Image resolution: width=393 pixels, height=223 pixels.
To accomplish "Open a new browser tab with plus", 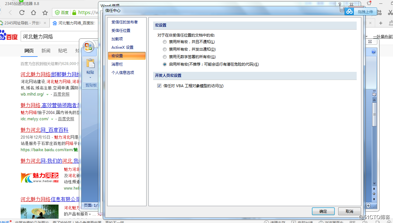I will [381, 23].
